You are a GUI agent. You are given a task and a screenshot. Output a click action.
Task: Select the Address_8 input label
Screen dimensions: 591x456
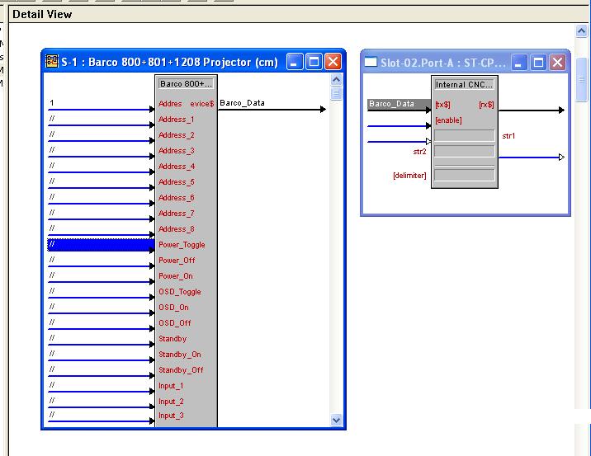coord(177,229)
